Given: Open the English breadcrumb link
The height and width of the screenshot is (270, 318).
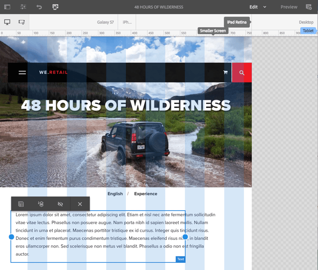Looking at the screenshot, I should click(115, 194).
